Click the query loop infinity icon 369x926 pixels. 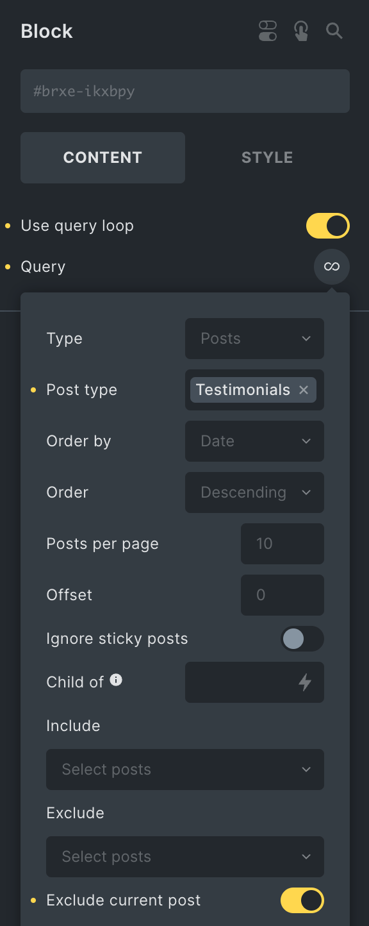(x=332, y=266)
